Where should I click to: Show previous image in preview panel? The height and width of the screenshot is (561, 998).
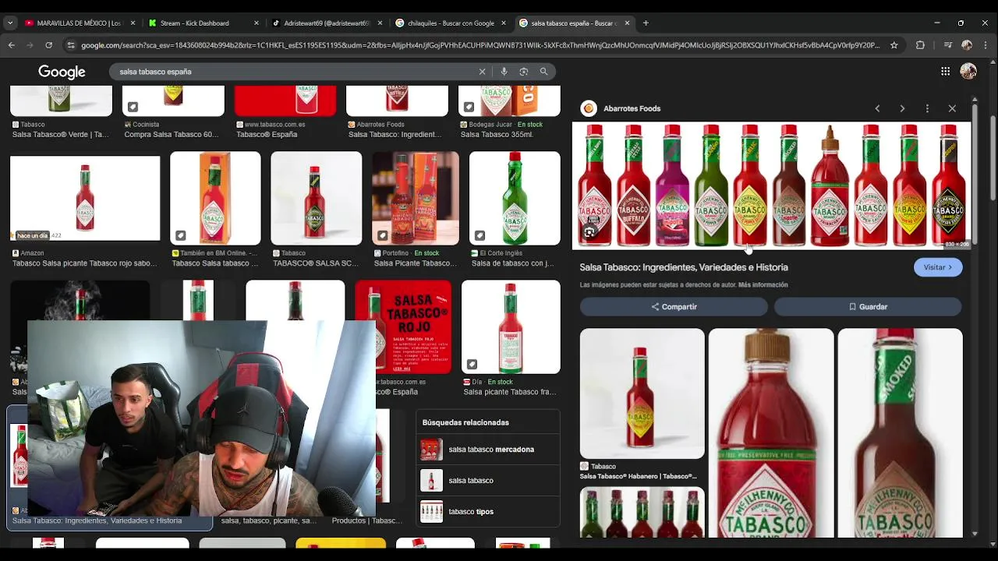pyautogui.click(x=877, y=108)
